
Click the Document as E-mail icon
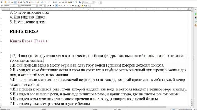[12, 2]
